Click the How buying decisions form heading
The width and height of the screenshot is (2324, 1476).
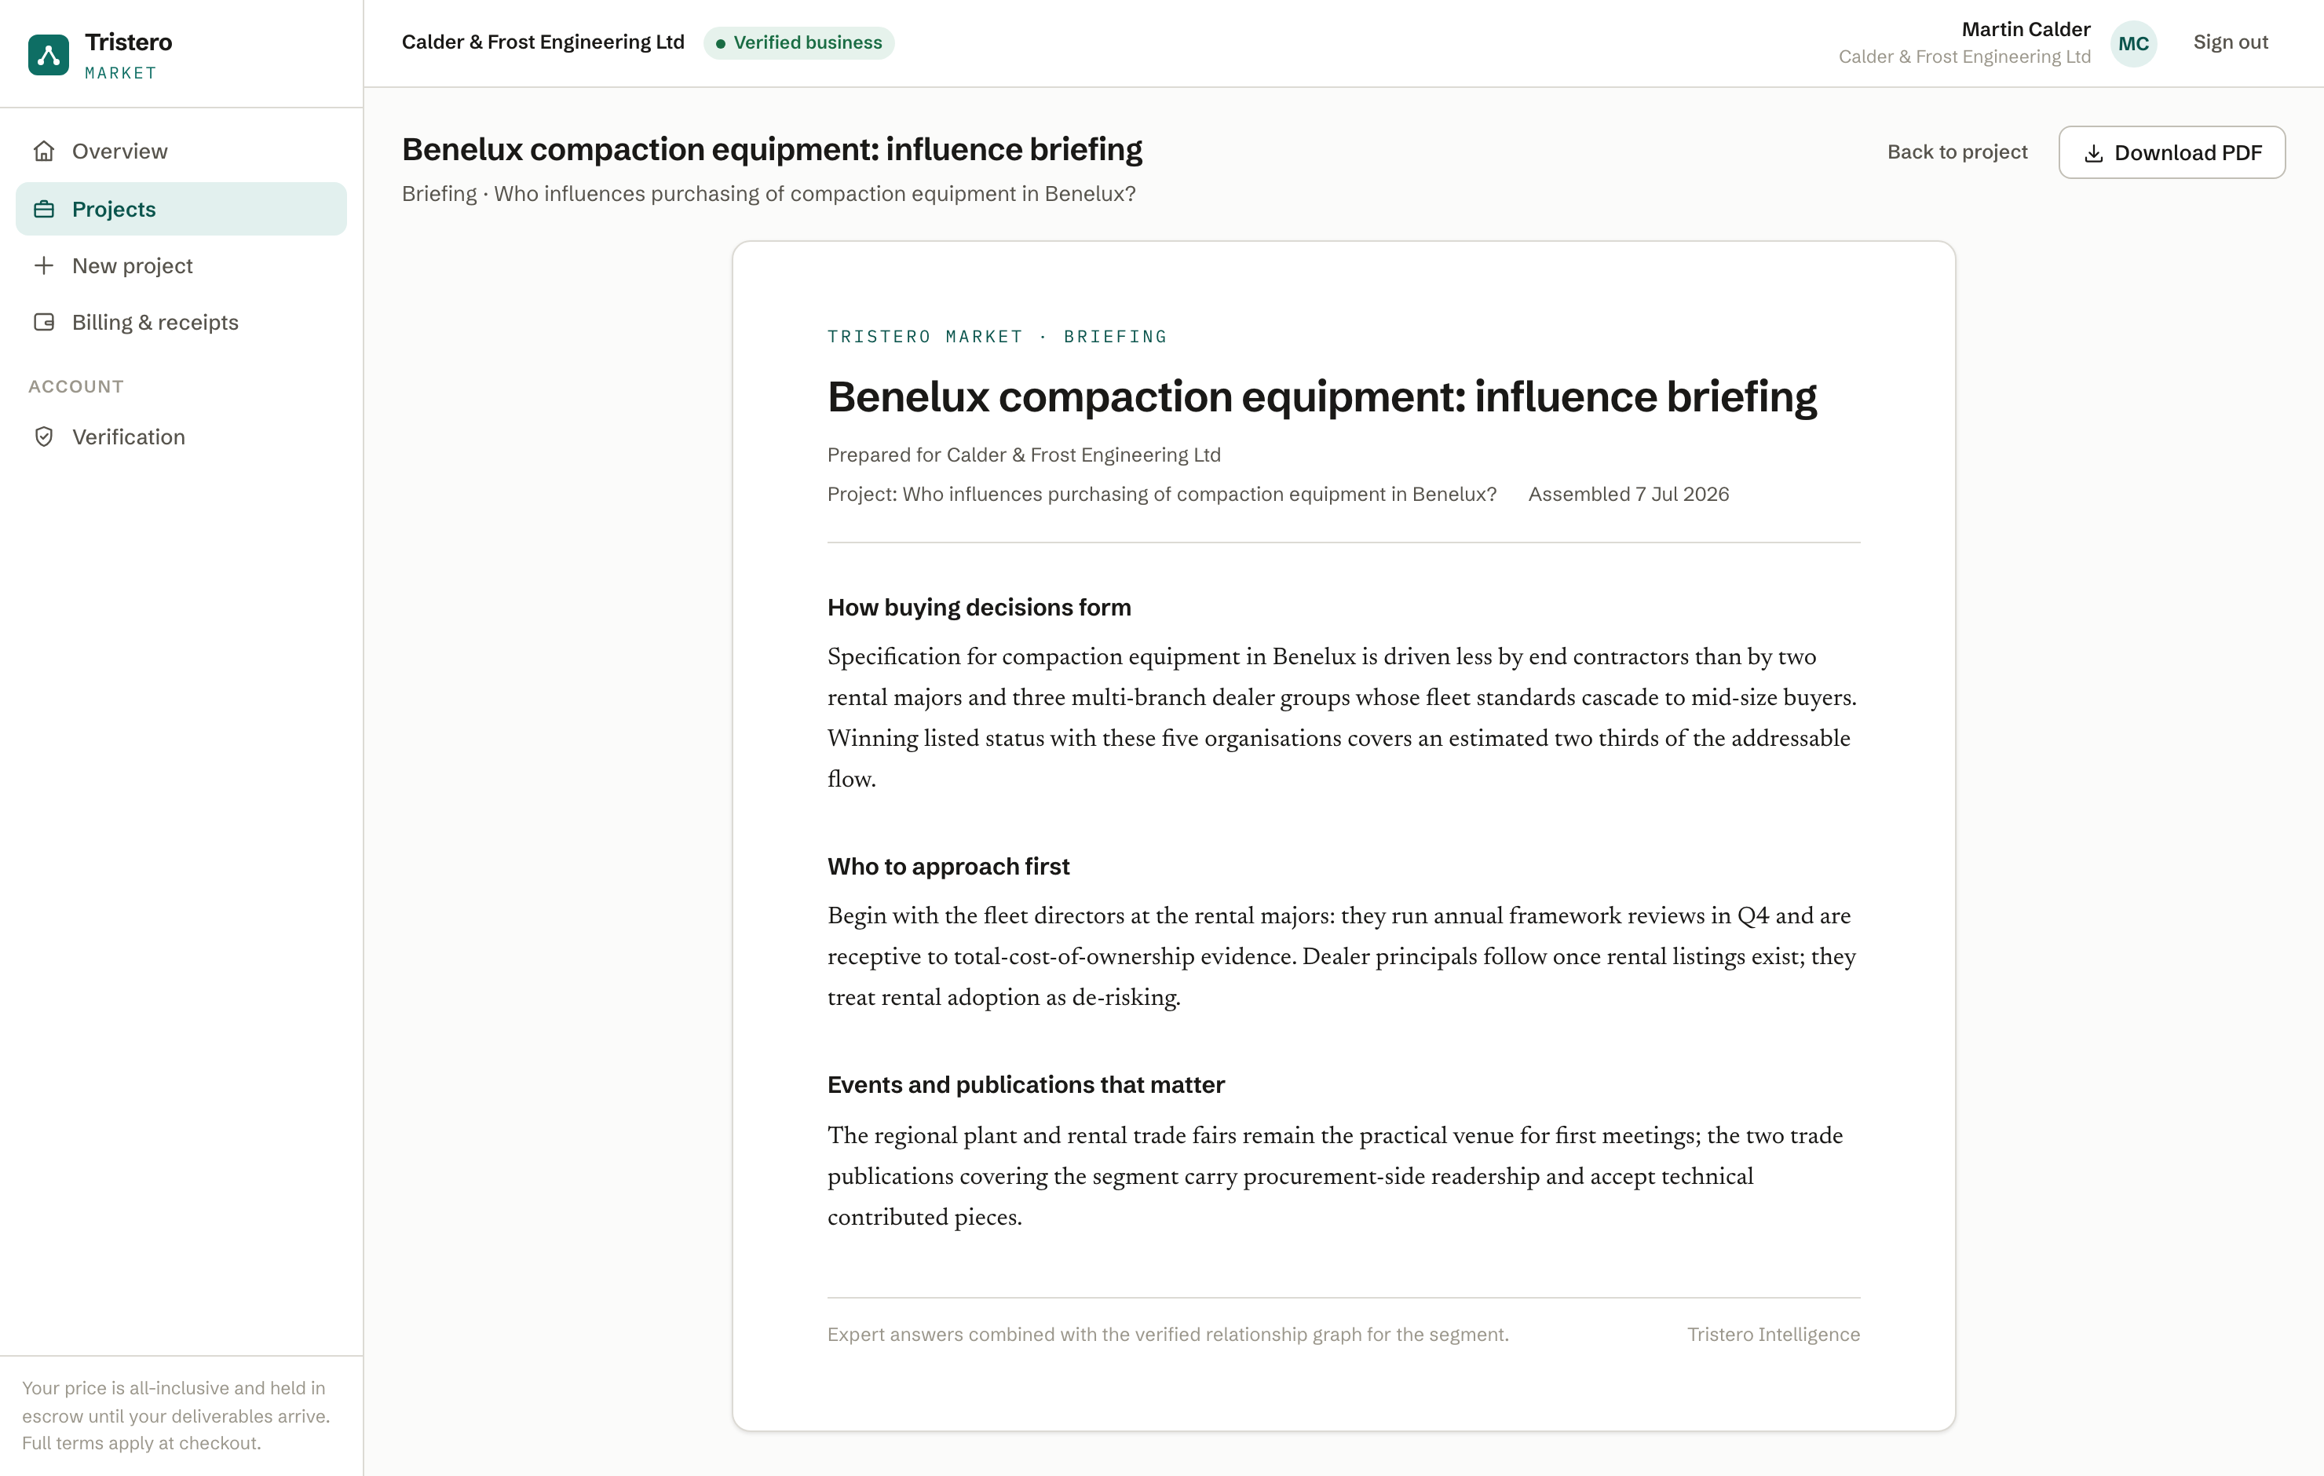pyautogui.click(x=978, y=608)
